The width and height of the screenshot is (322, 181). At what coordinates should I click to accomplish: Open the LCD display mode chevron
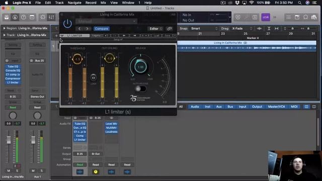[x=229, y=17]
